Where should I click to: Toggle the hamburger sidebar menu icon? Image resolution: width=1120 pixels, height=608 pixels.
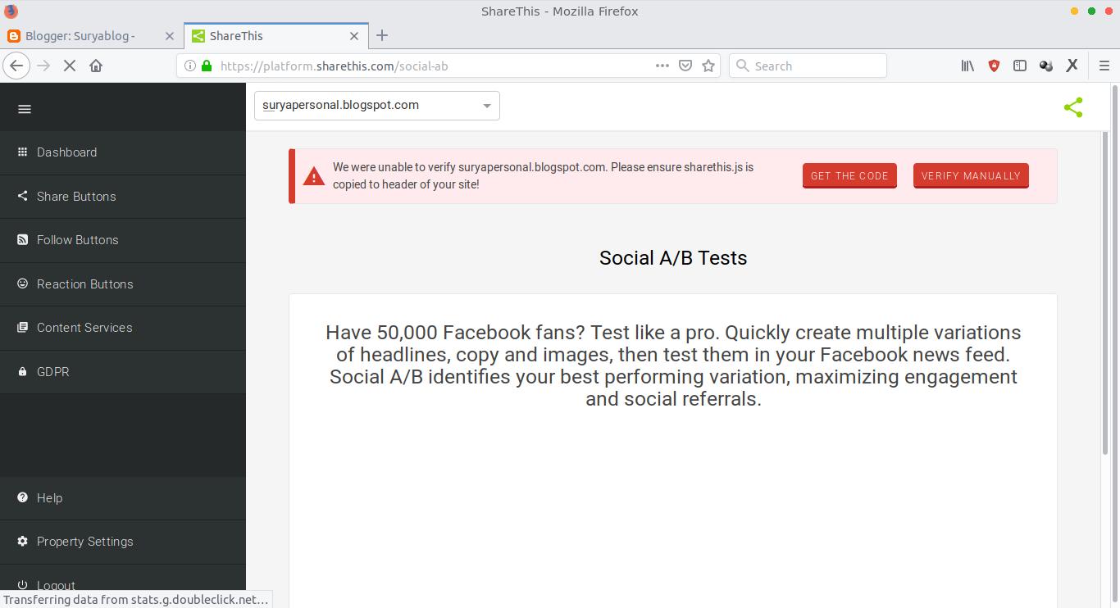coord(25,109)
